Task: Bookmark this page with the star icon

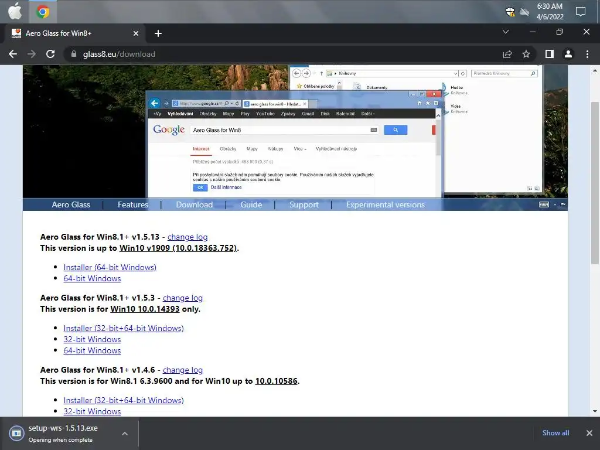Action: pos(526,54)
